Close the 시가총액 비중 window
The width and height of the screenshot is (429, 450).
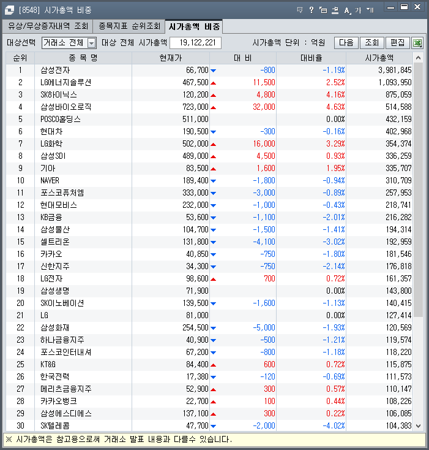417,7
